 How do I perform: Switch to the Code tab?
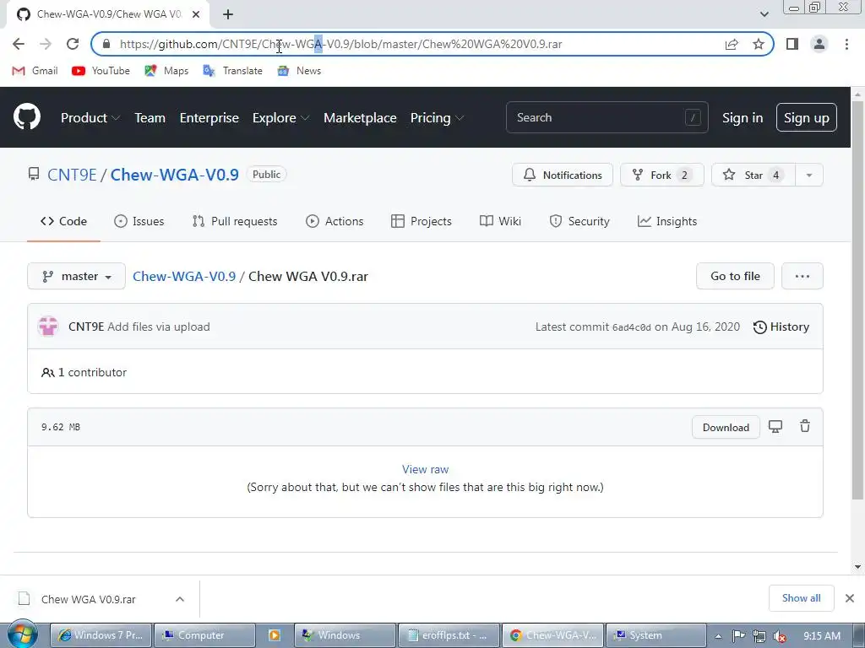pyautogui.click(x=63, y=221)
